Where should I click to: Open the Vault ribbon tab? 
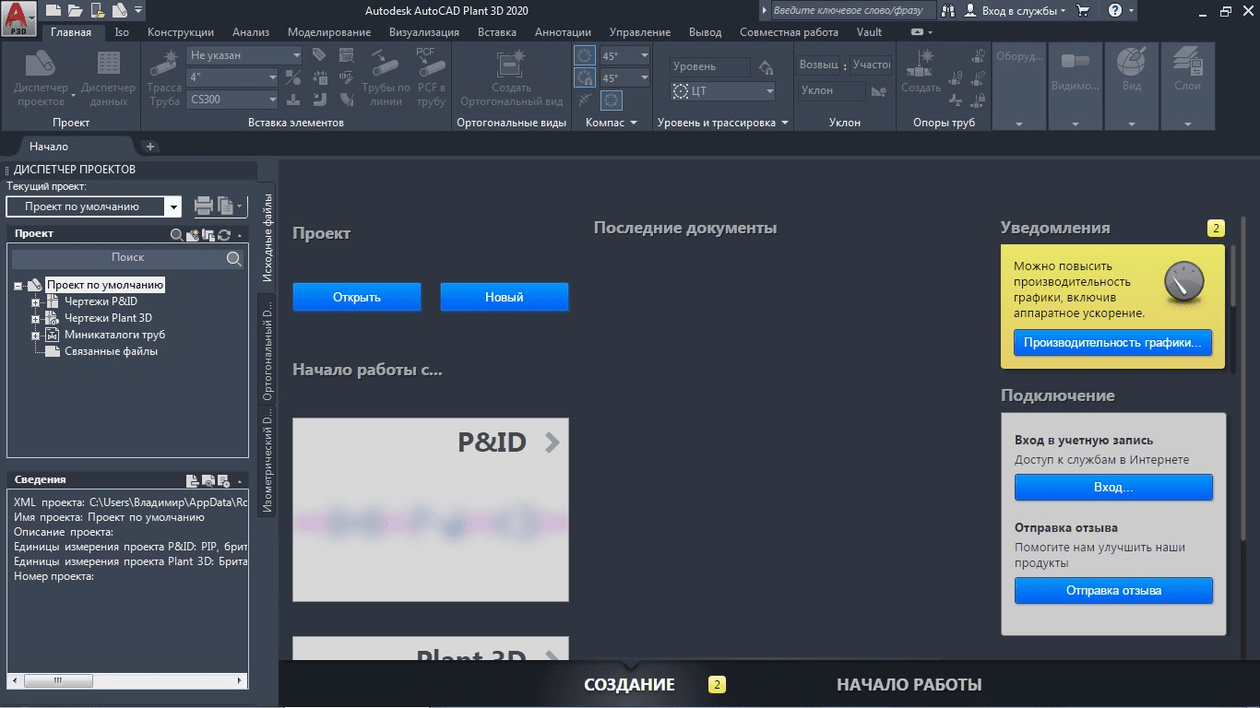click(x=869, y=32)
